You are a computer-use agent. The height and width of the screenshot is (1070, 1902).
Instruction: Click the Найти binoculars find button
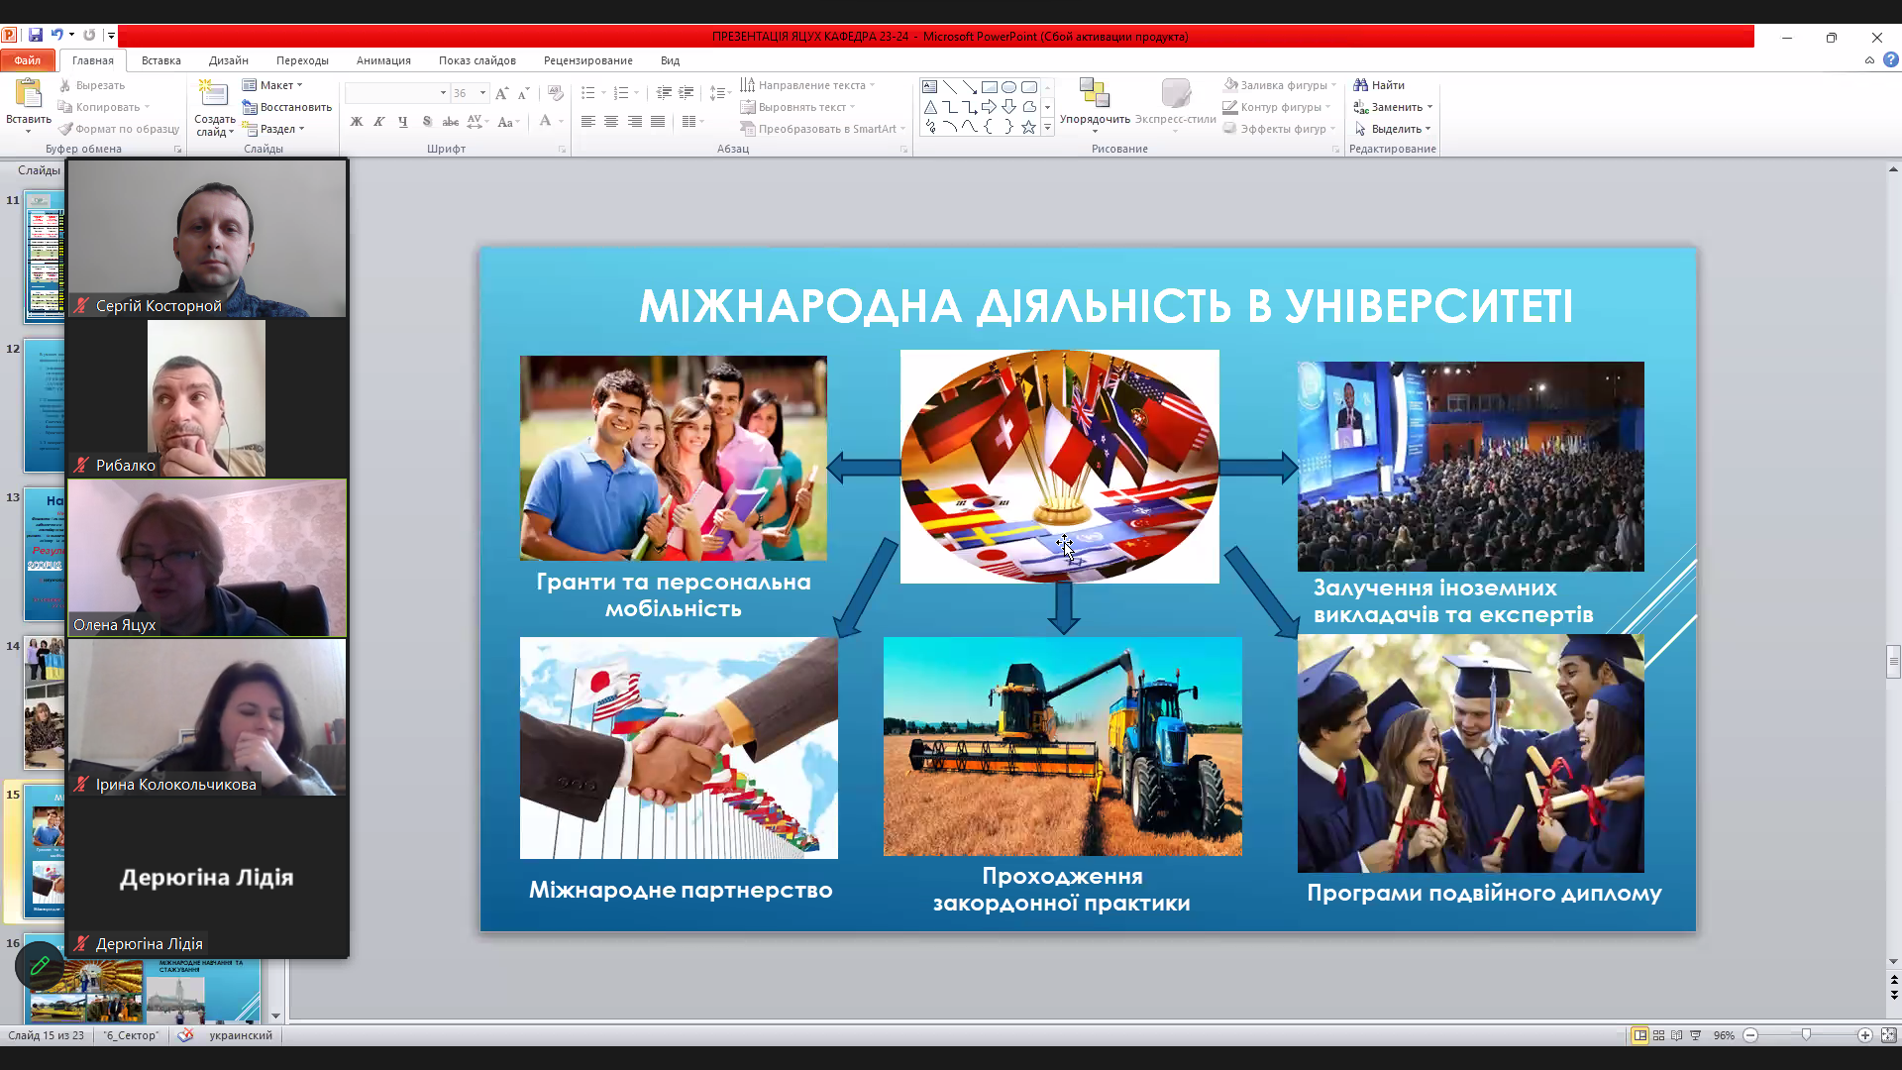point(1379,85)
